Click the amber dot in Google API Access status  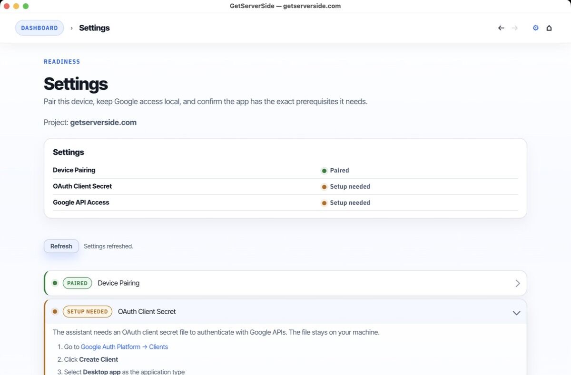coord(324,202)
